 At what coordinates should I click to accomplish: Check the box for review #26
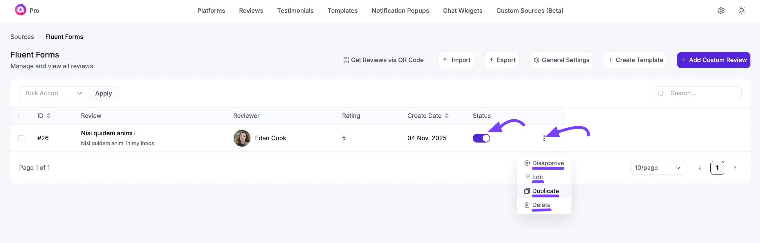[21, 138]
